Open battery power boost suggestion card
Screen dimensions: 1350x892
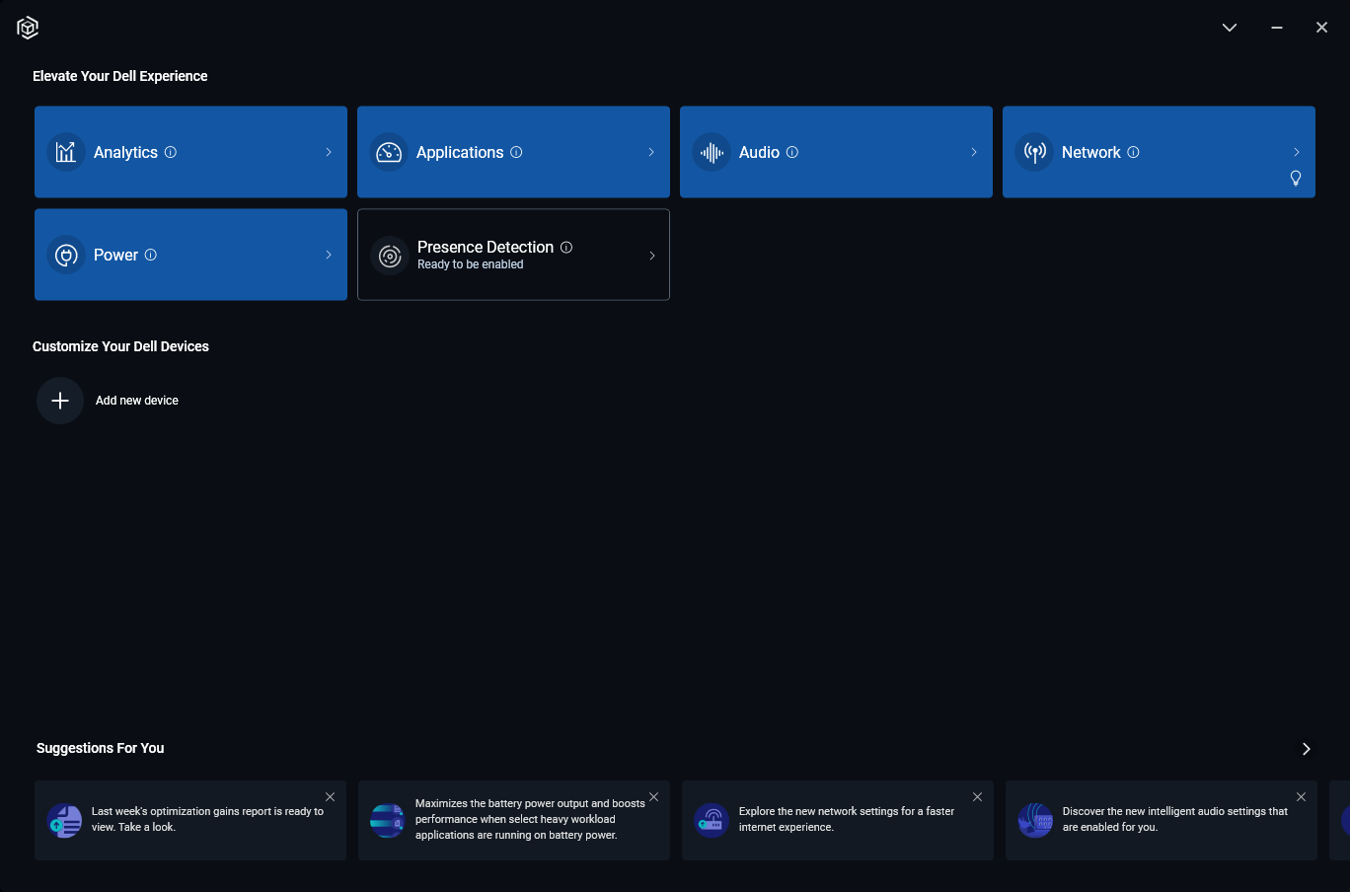click(x=514, y=820)
